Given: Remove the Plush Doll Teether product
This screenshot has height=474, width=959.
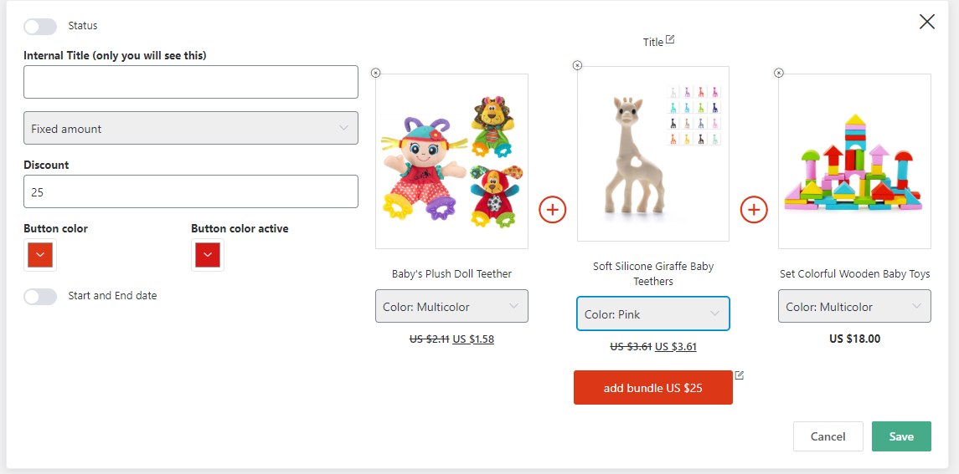Looking at the screenshot, I should (x=375, y=73).
